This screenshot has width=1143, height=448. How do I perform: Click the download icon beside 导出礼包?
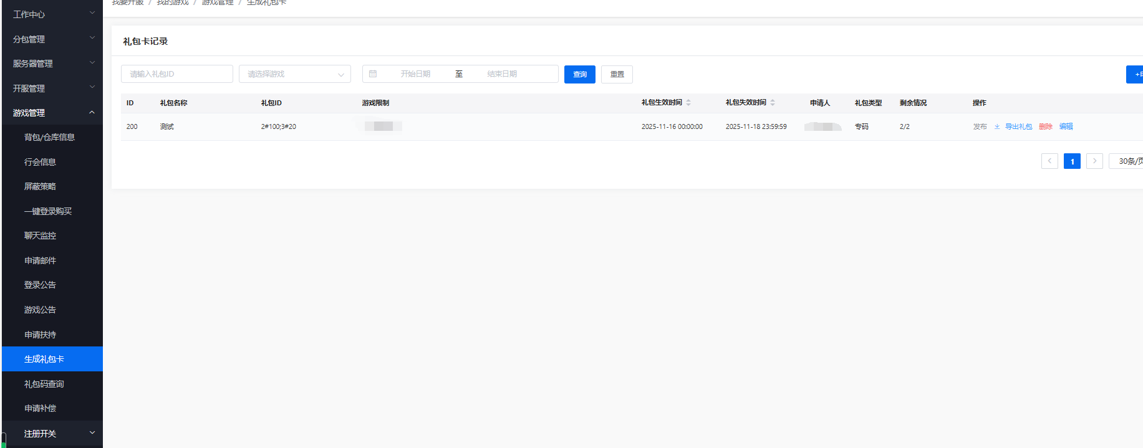click(x=997, y=126)
